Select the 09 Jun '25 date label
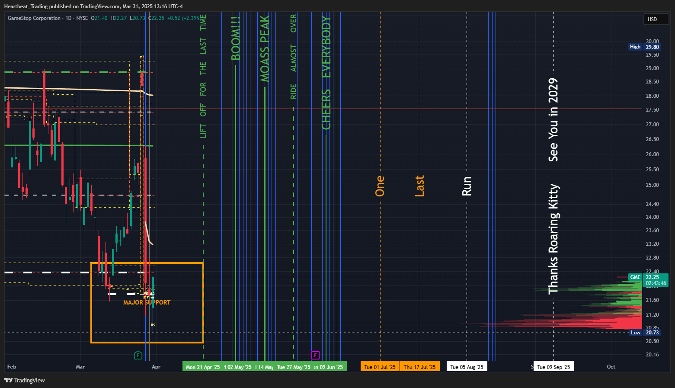675x388 pixels. pyautogui.click(x=330, y=367)
